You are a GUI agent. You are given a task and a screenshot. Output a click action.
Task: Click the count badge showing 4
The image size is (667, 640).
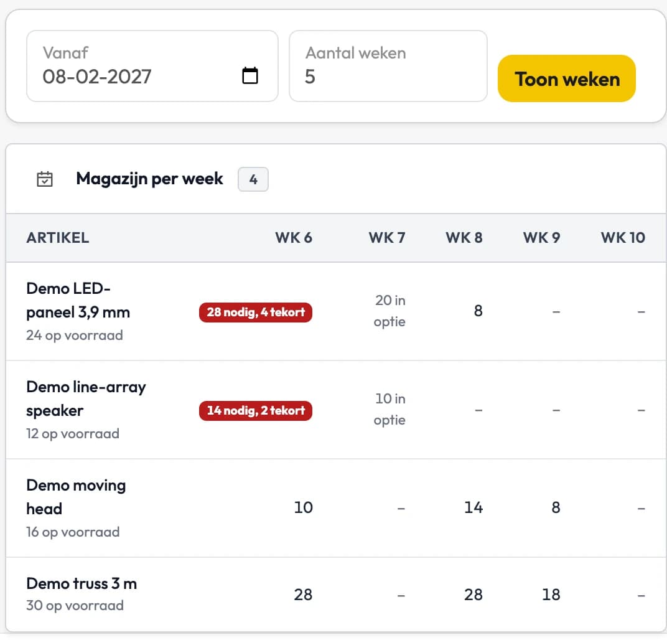[x=253, y=179]
